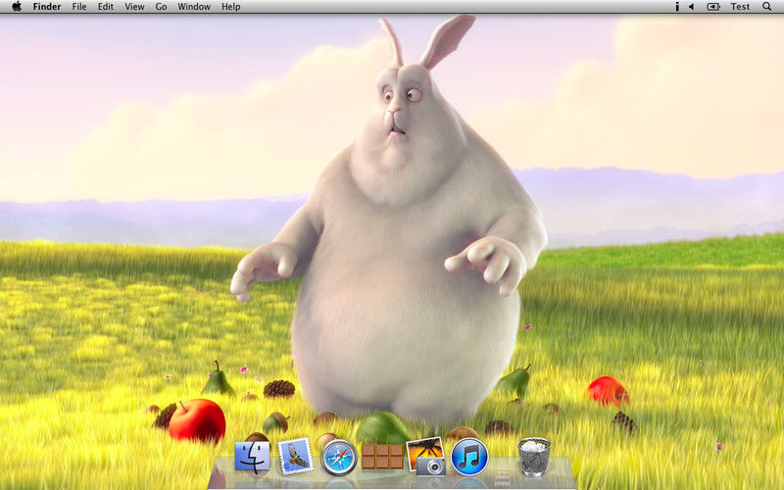
Task: Open the volume speaker control
Action: coord(692,7)
